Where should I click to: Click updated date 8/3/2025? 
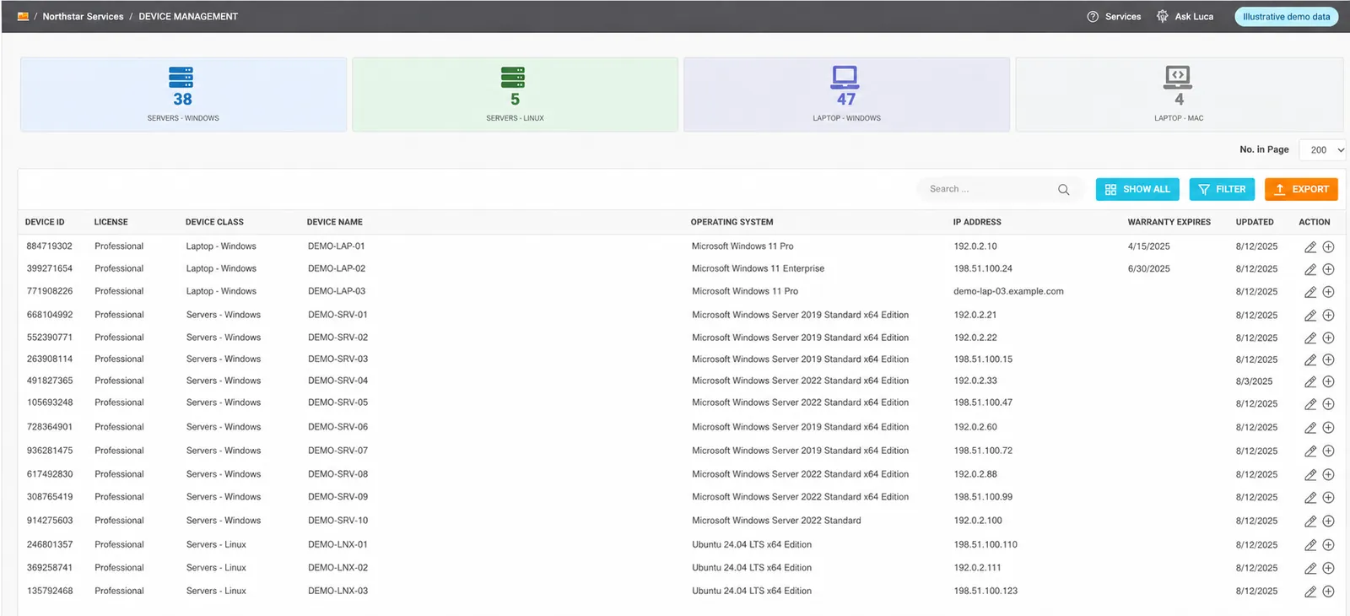[1254, 381]
